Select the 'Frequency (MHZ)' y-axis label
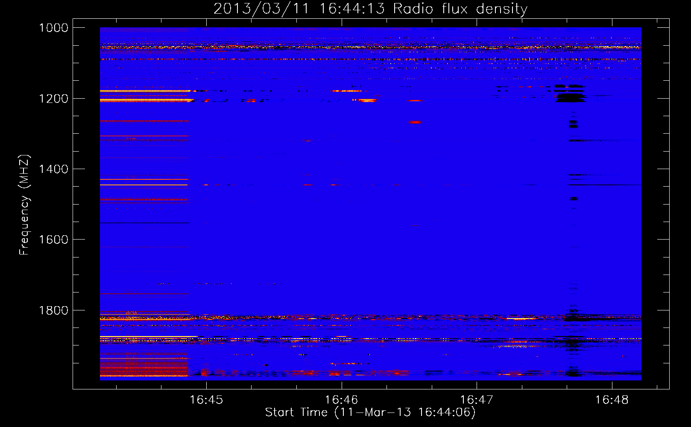This screenshot has height=427, width=691. (x=24, y=205)
